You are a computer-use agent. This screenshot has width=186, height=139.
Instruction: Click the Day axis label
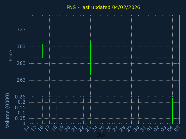coord(101,135)
